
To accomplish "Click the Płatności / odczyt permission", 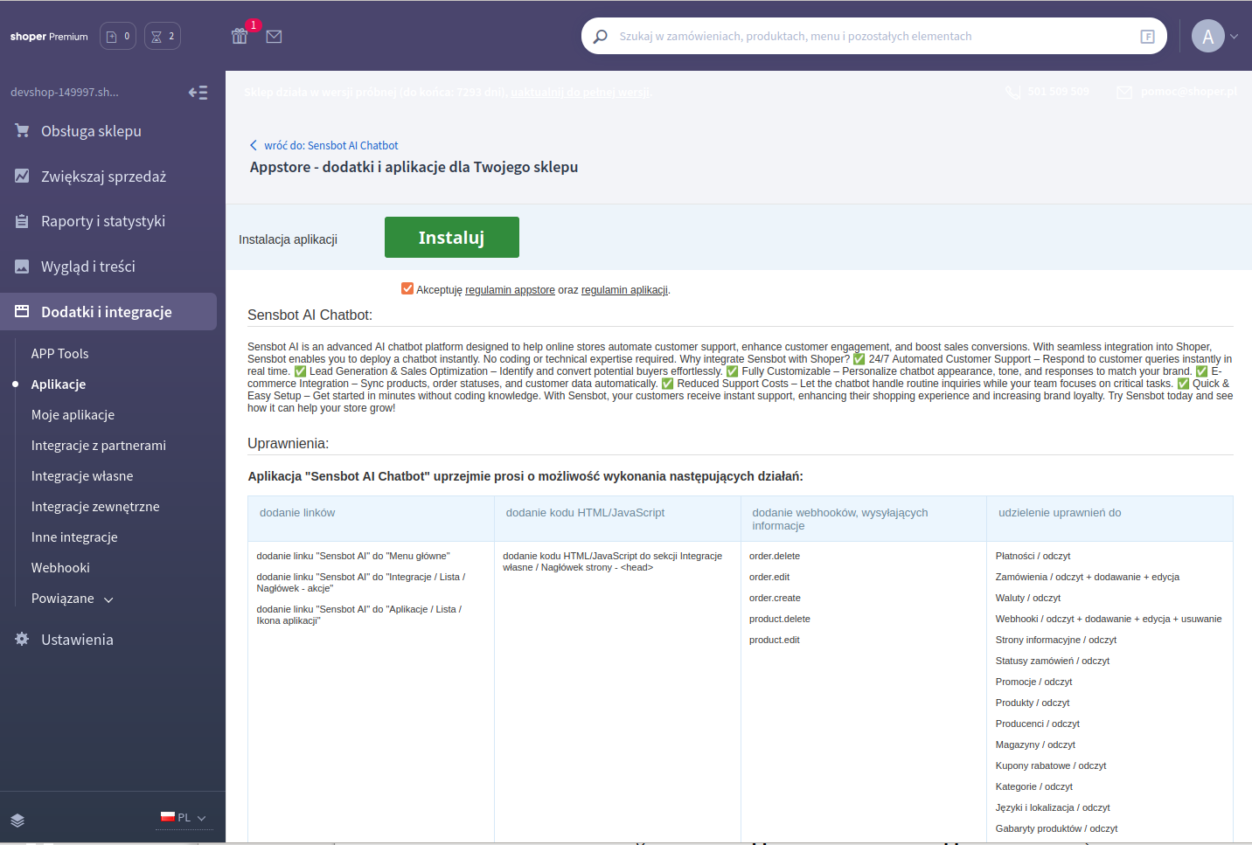I will click(1033, 556).
